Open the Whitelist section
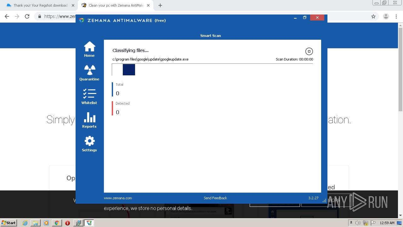This screenshot has height=227, width=403. [x=89, y=96]
